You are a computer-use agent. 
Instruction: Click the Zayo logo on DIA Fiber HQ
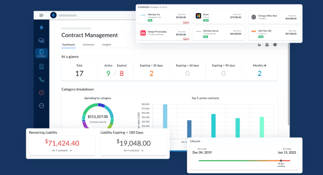coord(254,31)
